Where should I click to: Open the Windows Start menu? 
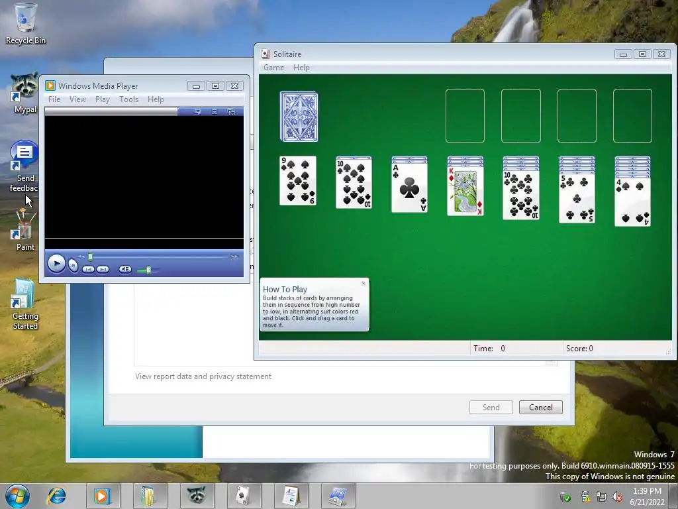click(17, 496)
